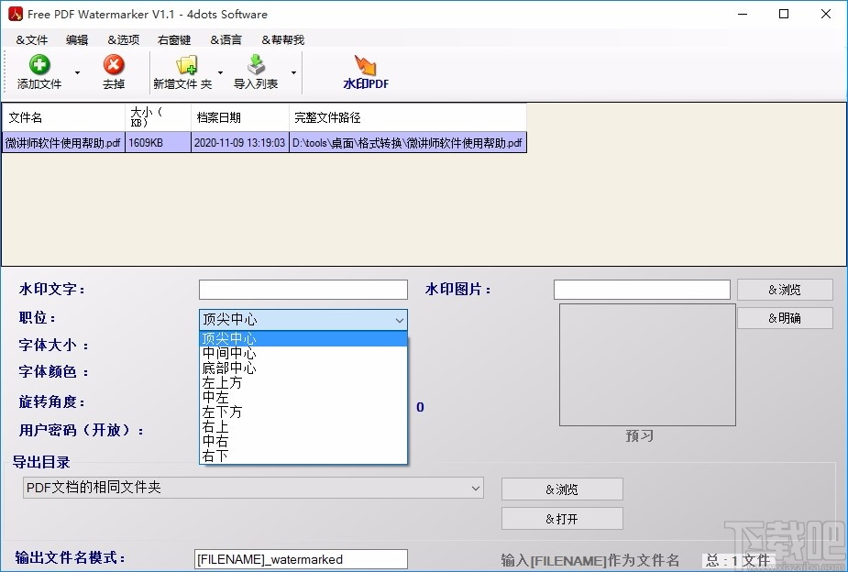This screenshot has height=572, width=848.
Task: Open the &帮帮我 help menu
Action: pos(283,40)
